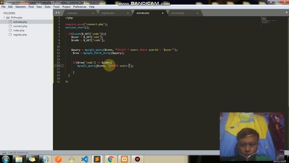Select the PHPmailer folder icon
This screenshot has height=163, width=289.
click(8, 18)
